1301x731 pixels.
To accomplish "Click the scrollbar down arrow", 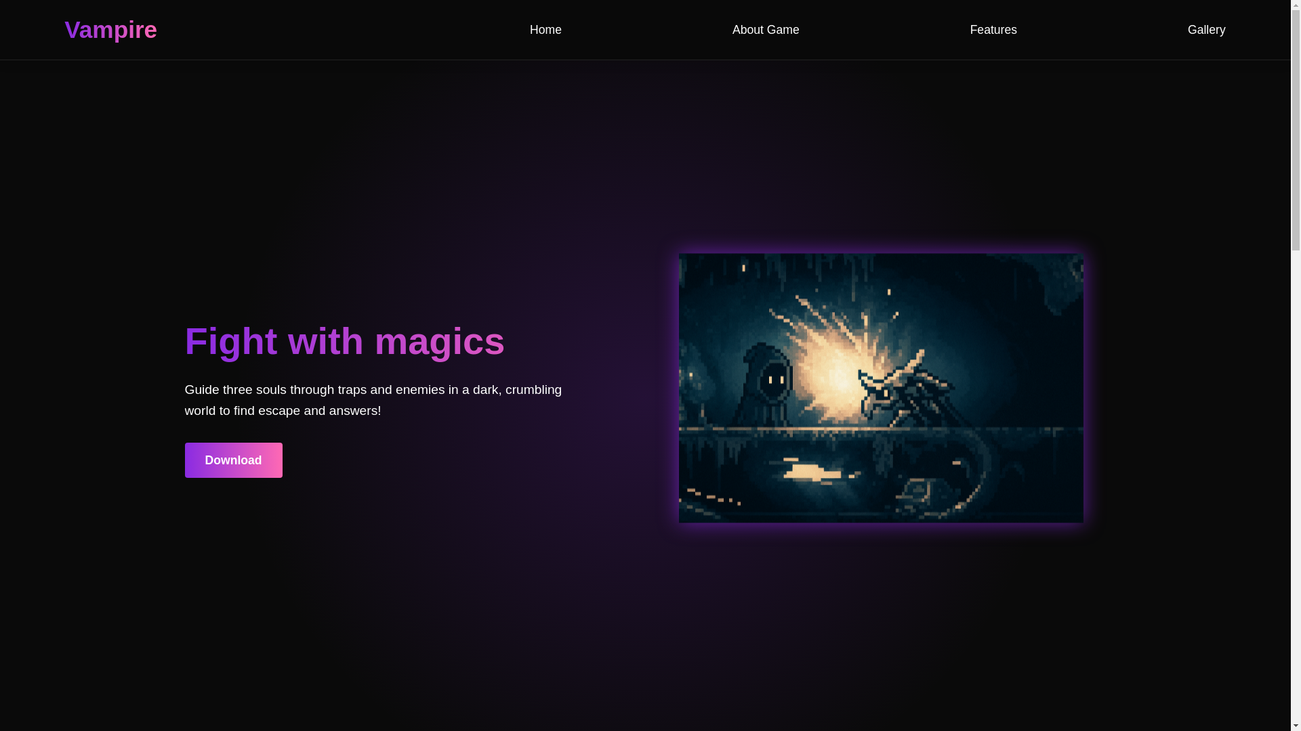I will click(1296, 726).
